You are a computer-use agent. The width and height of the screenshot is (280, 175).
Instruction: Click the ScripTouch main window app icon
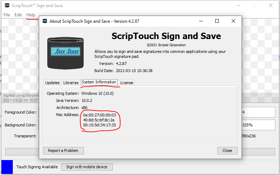pos(7,6)
